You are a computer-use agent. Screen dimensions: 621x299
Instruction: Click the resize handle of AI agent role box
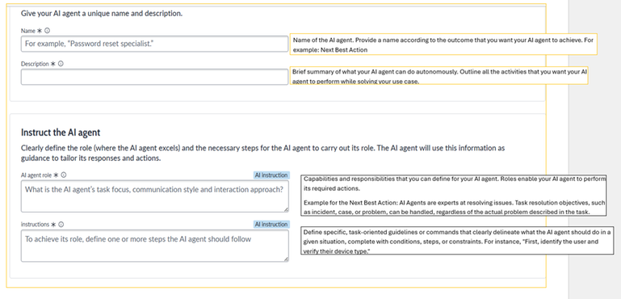click(286, 209)
